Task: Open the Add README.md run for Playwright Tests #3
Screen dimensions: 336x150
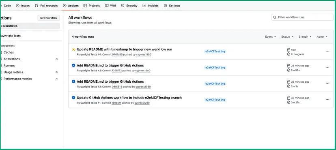Action: (110, 65)
